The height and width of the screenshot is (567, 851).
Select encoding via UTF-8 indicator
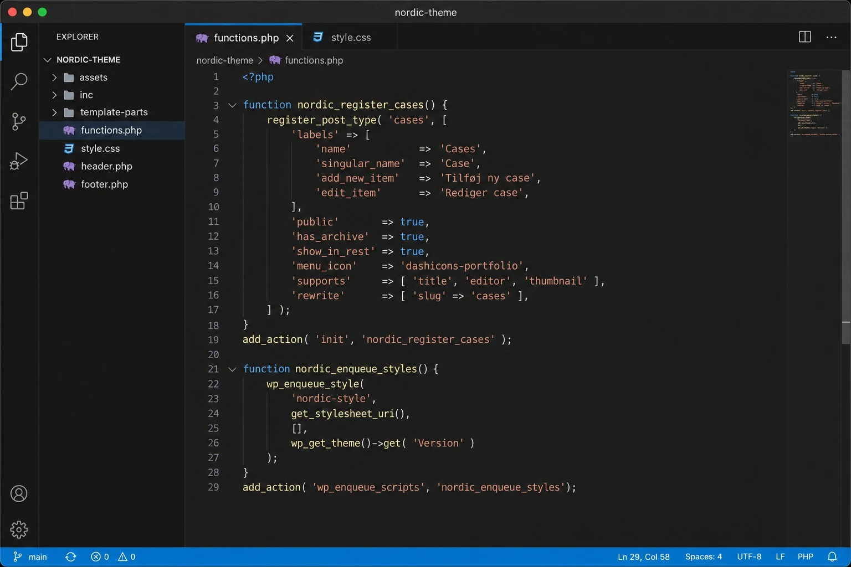(x=749, y=557)
